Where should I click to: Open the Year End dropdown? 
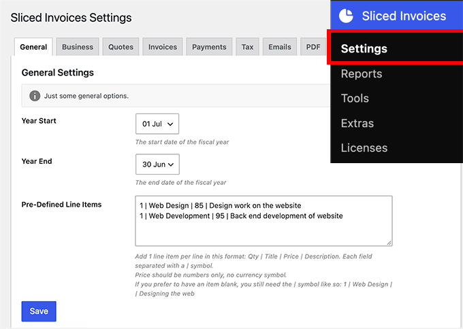[157, 164]
